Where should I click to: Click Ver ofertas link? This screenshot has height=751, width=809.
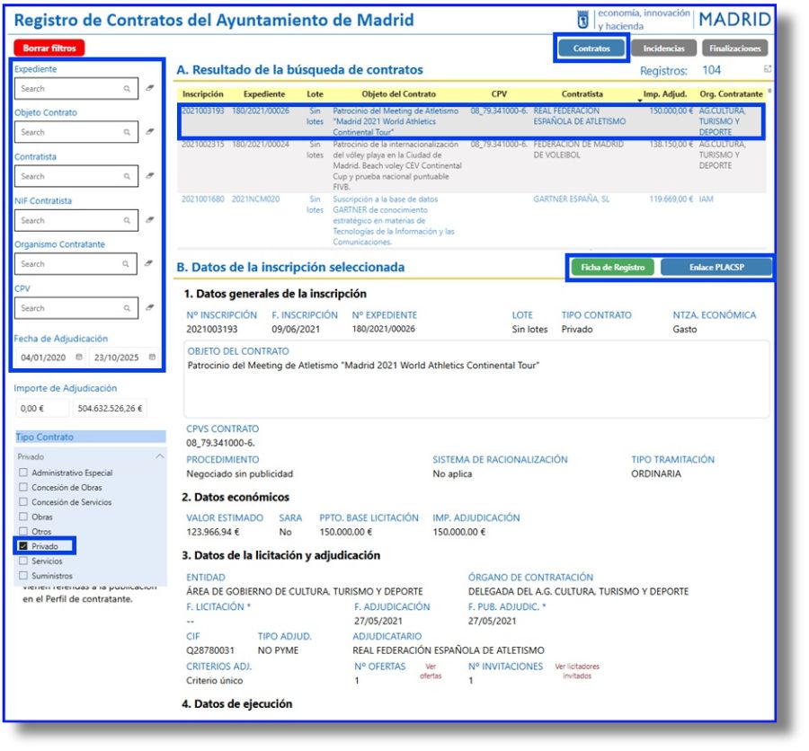[431, 671]
